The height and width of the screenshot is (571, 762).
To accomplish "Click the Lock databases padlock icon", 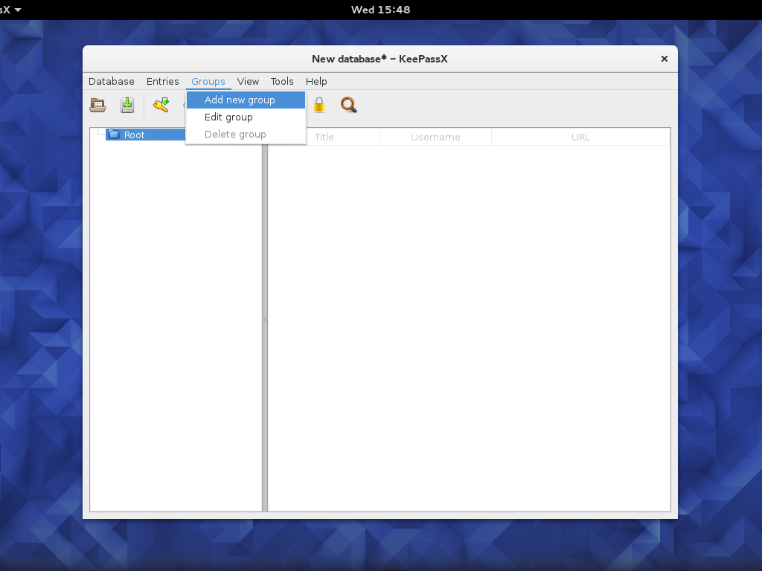I will [318, 105].
